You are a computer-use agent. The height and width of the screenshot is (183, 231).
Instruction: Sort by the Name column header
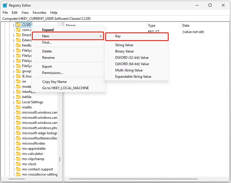tap(71, 25)
